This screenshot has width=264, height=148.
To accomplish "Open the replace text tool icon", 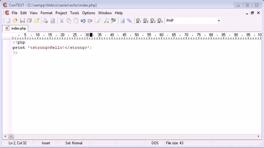I will click(x=113, y=21).
